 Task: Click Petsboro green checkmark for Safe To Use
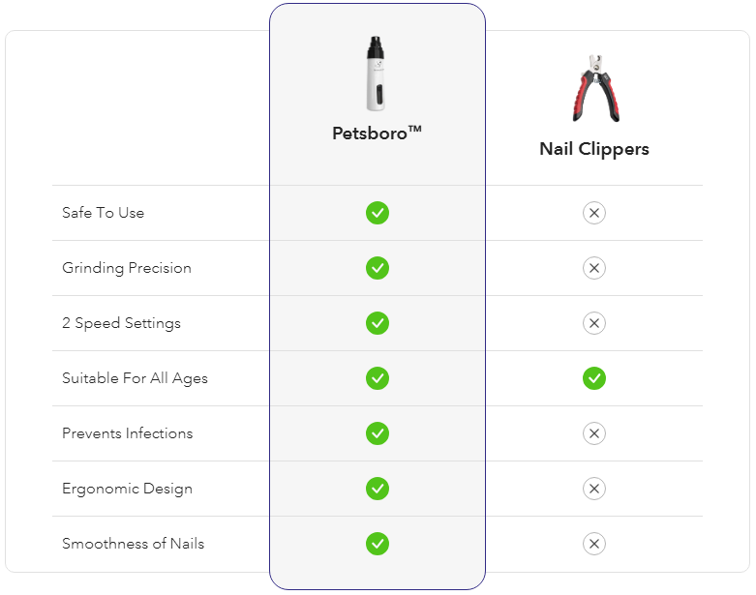[378, 213]
